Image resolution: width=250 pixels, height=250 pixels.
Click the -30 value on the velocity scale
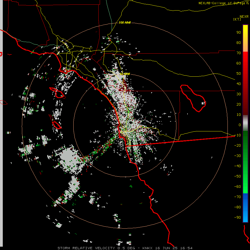point(237,156)
